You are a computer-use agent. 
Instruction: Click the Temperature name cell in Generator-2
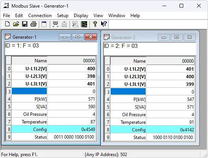coord(128,122)
